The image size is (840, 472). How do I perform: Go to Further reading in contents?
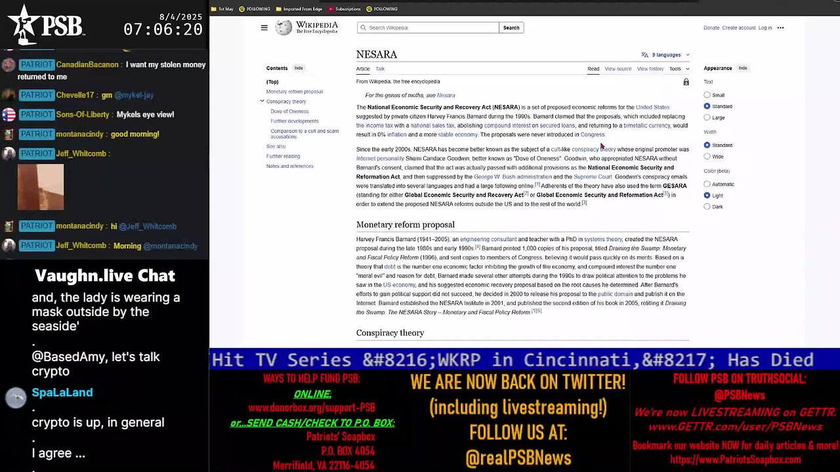click(283, 156)
